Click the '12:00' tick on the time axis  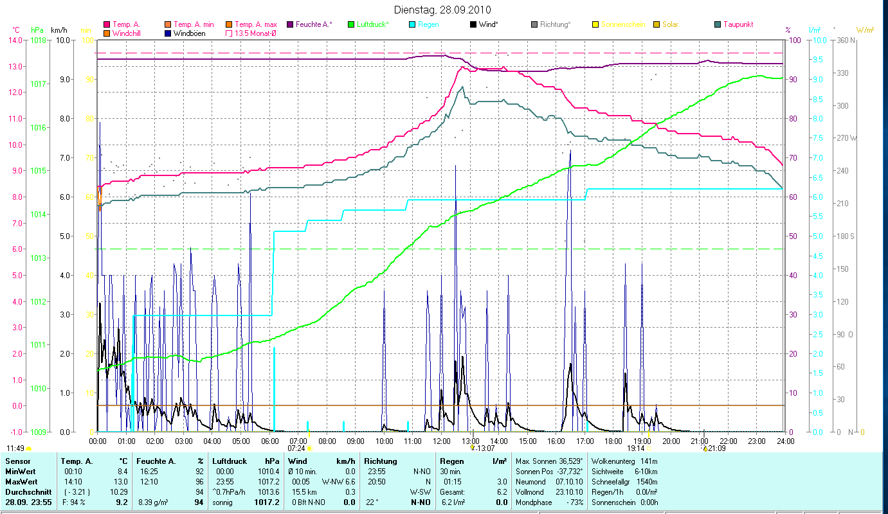[442, 441]
